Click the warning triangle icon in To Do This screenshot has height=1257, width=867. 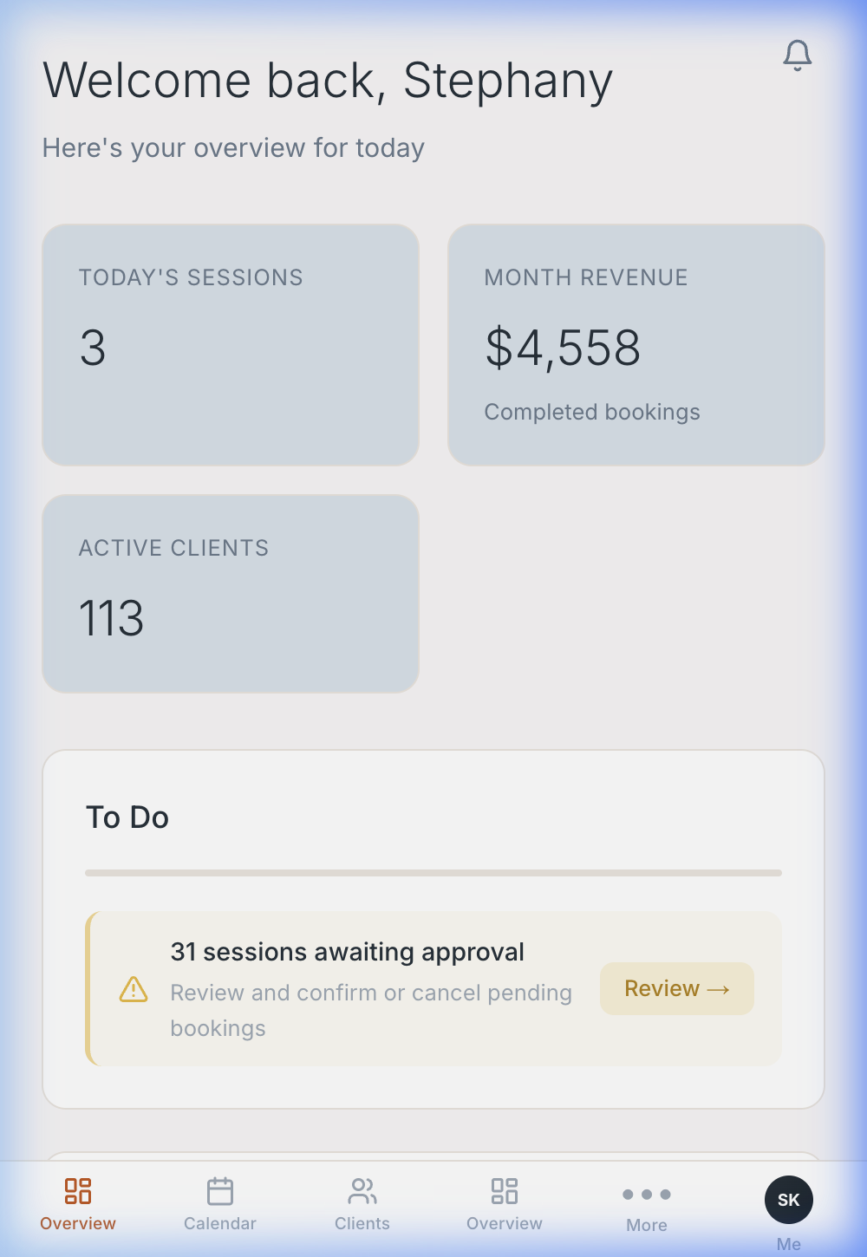(x=134, y=989)
